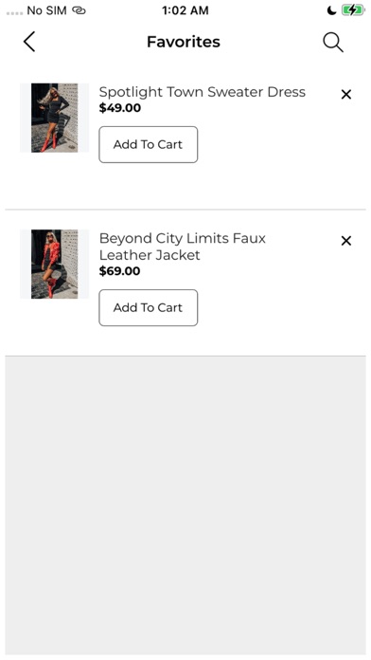The image size is (371, 660).
Task: Open search with the magnifying glass icon
Action: click(x=333, y=43)
